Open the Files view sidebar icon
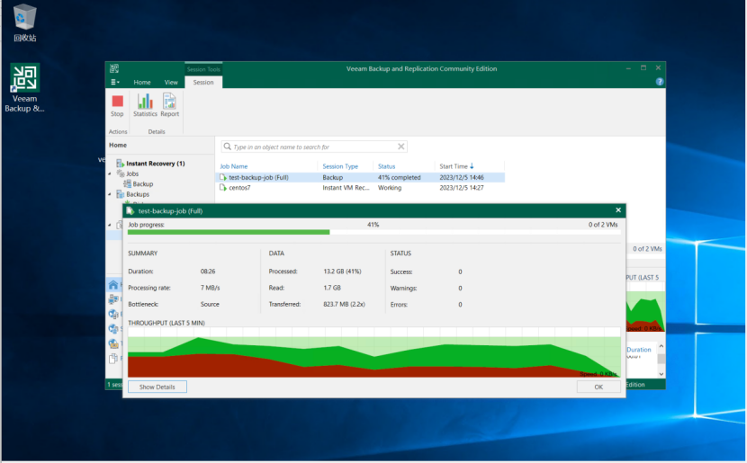 coord(113,359)
